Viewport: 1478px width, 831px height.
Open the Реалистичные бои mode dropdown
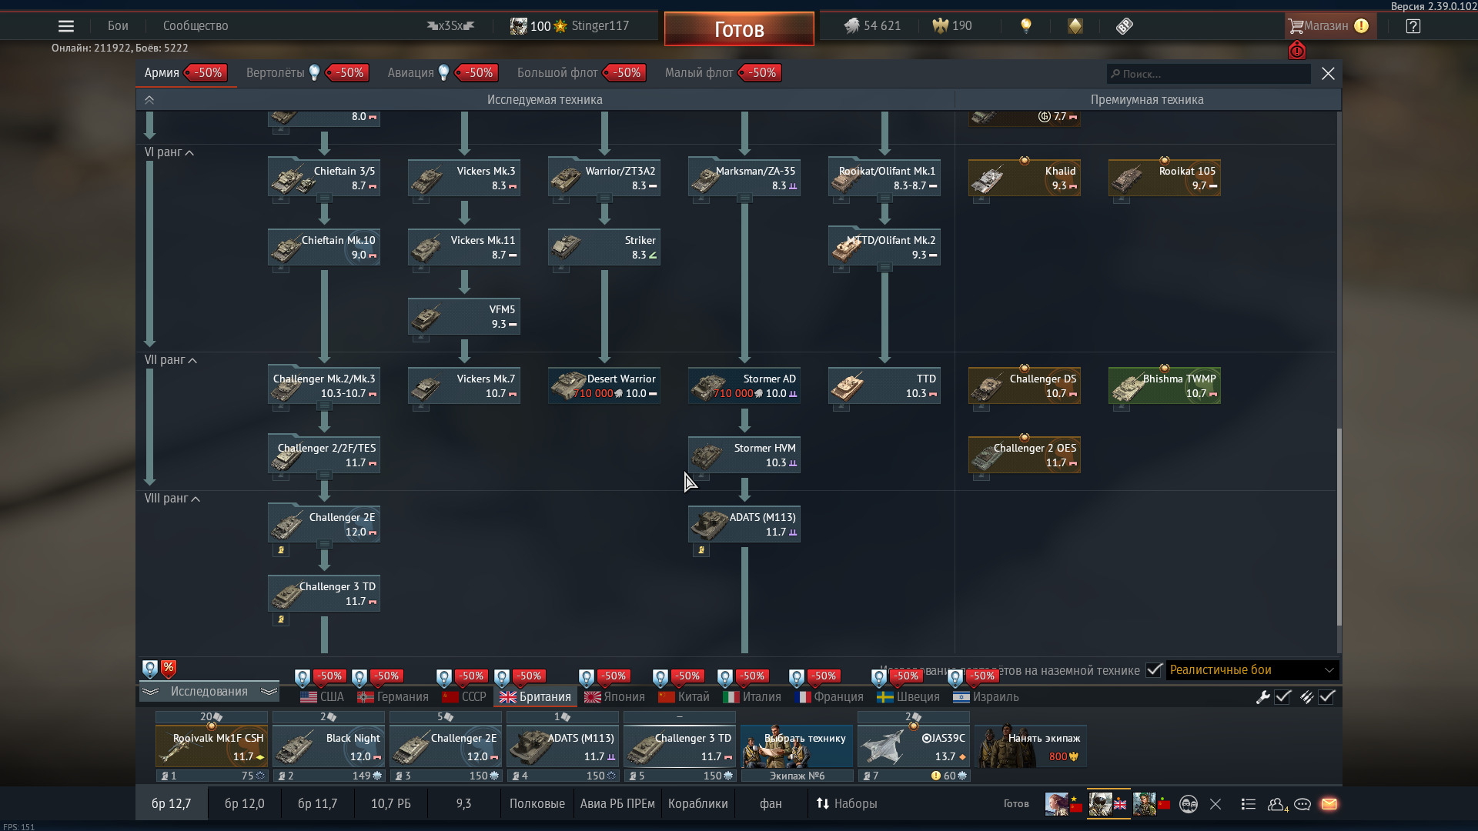click(1252, 670)
